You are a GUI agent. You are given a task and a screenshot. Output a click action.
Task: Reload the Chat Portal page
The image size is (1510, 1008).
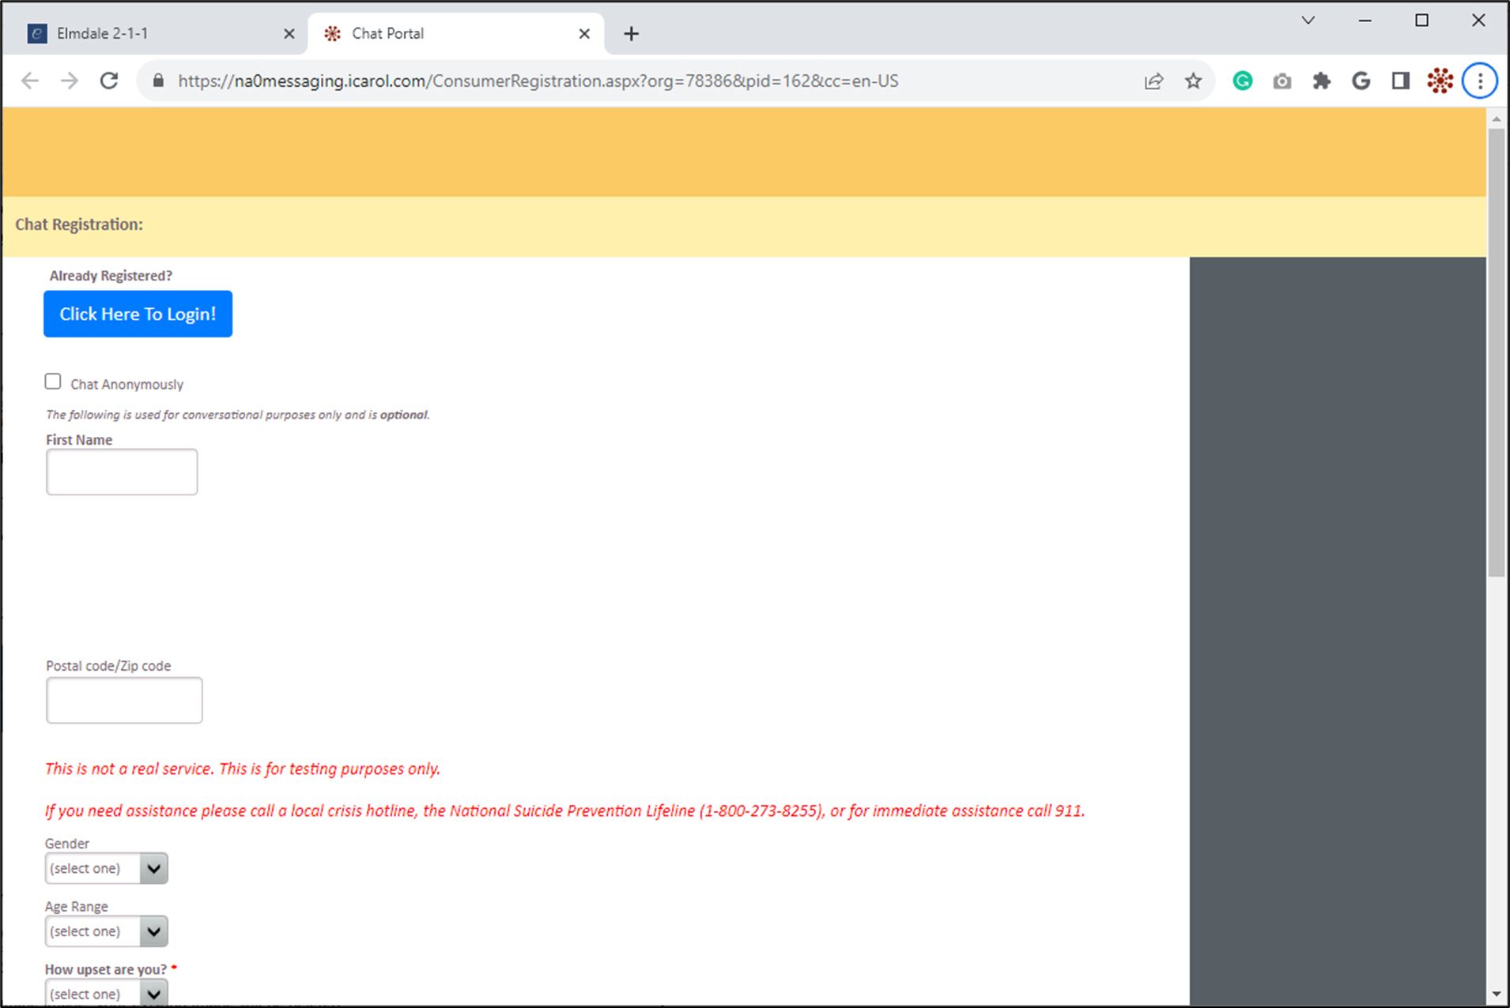click(109, 81)
